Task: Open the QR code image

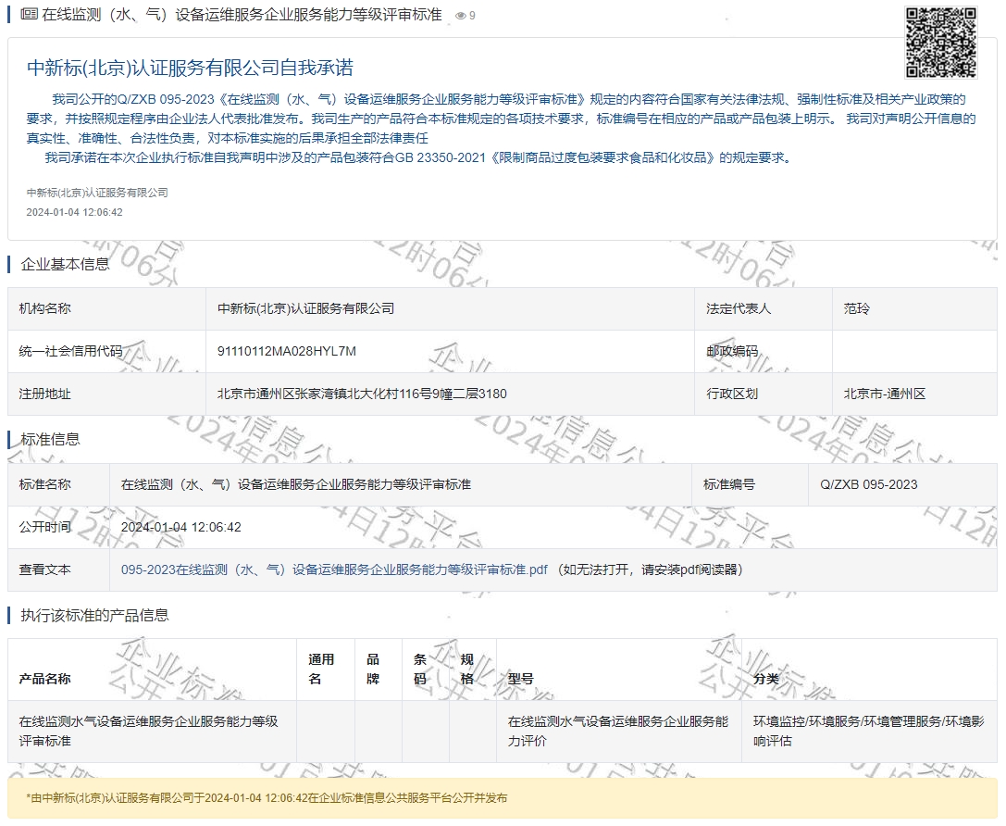Action: click(941, 43)
